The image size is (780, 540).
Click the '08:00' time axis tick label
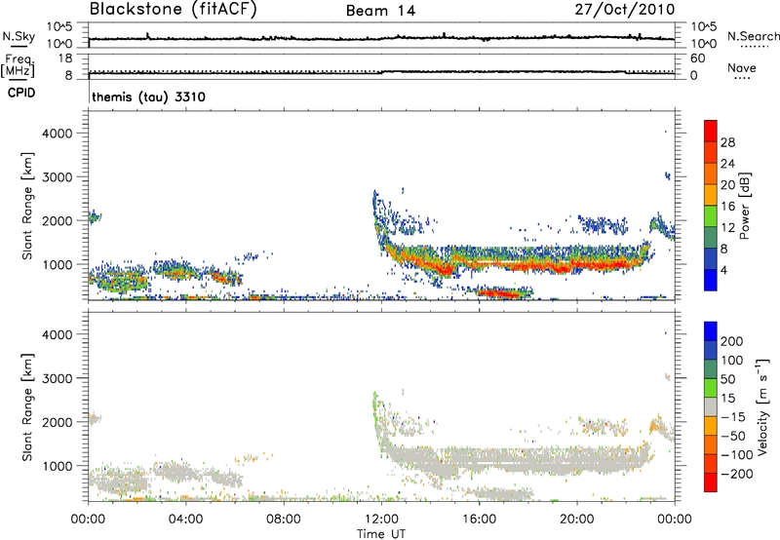(284, 520)
